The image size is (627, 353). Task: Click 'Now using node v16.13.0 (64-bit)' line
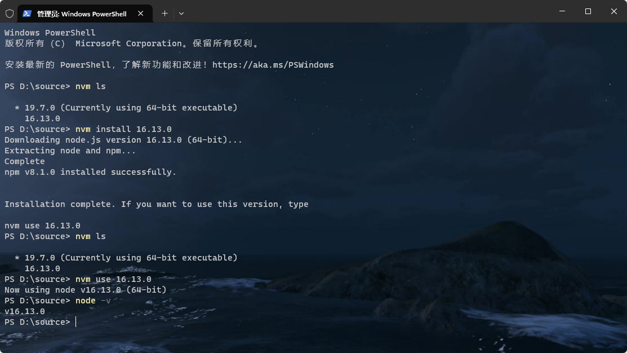coord(85,290)
